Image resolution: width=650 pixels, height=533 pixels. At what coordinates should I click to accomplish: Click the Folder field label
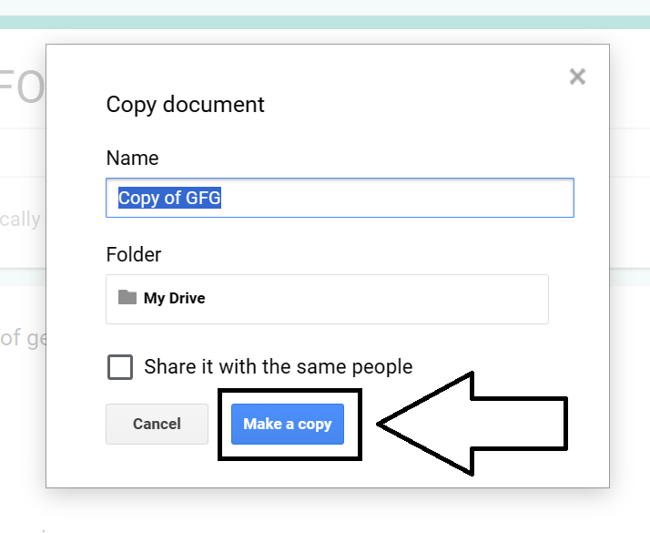click(x=134, y=254)
